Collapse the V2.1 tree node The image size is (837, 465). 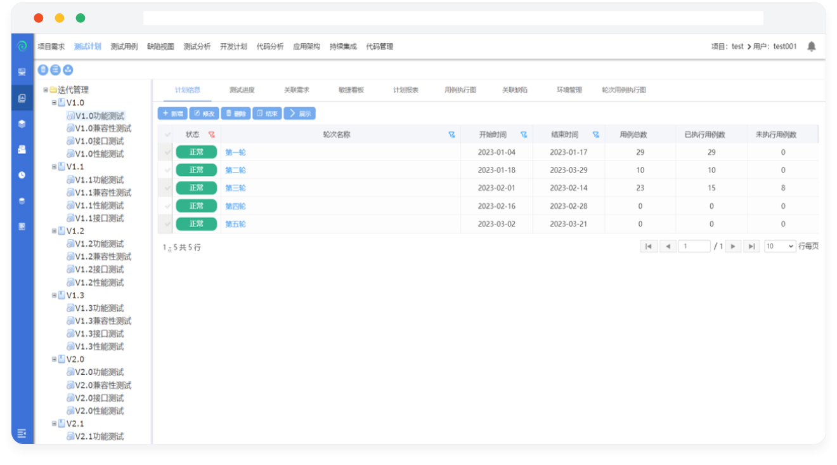(x=55, y=423)
